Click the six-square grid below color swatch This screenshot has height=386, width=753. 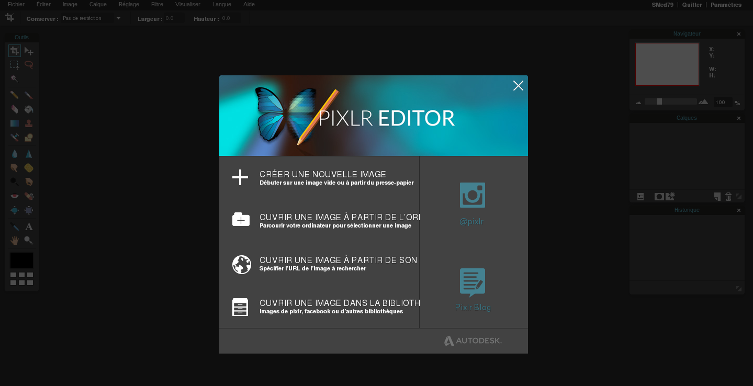click(21, 279)
